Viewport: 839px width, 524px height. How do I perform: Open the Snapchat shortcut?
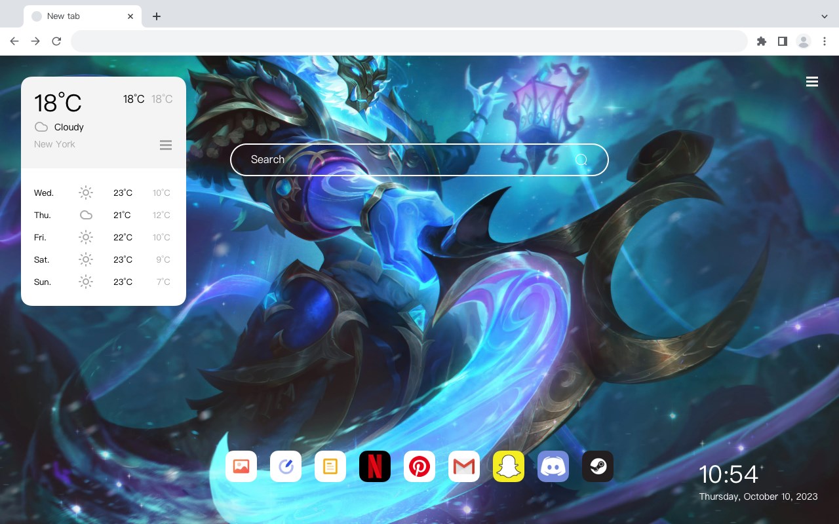[509, 466]
